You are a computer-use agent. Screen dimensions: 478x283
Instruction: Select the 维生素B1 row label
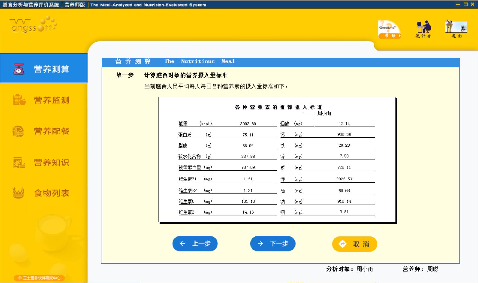click(x=187, y=179)
